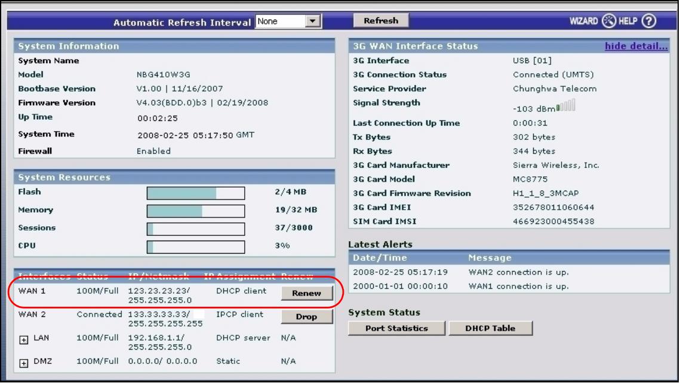Expand the LAN interface row

pos(24,340)
